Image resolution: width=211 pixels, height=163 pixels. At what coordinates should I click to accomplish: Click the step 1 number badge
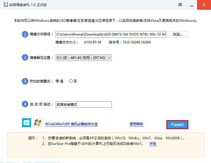click(x=25, y=34)
